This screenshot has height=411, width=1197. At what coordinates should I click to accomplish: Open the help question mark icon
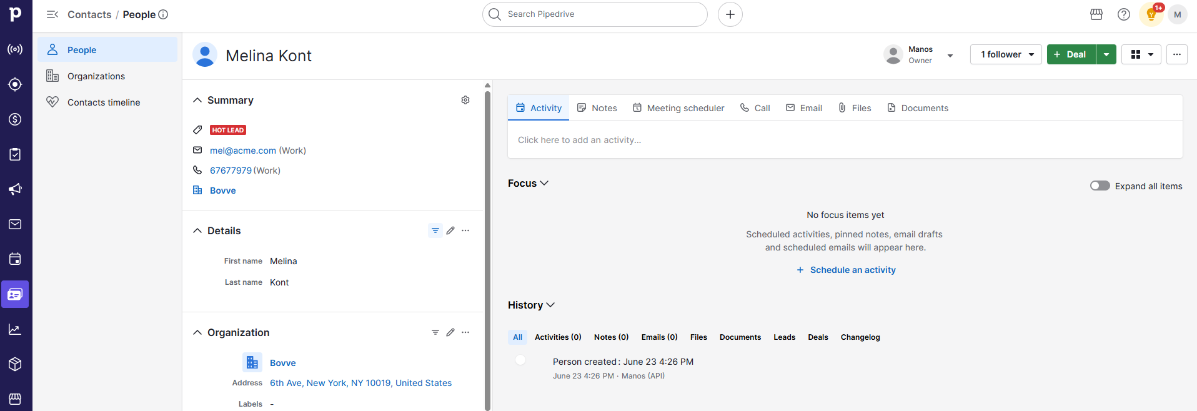click(1124, 14)
